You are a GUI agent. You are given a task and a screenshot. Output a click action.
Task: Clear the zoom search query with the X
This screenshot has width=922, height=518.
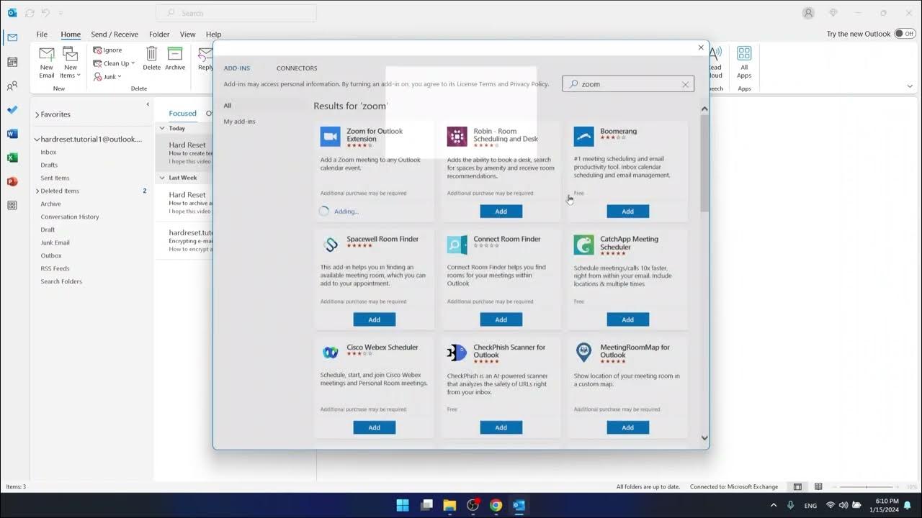click(684, 83)
